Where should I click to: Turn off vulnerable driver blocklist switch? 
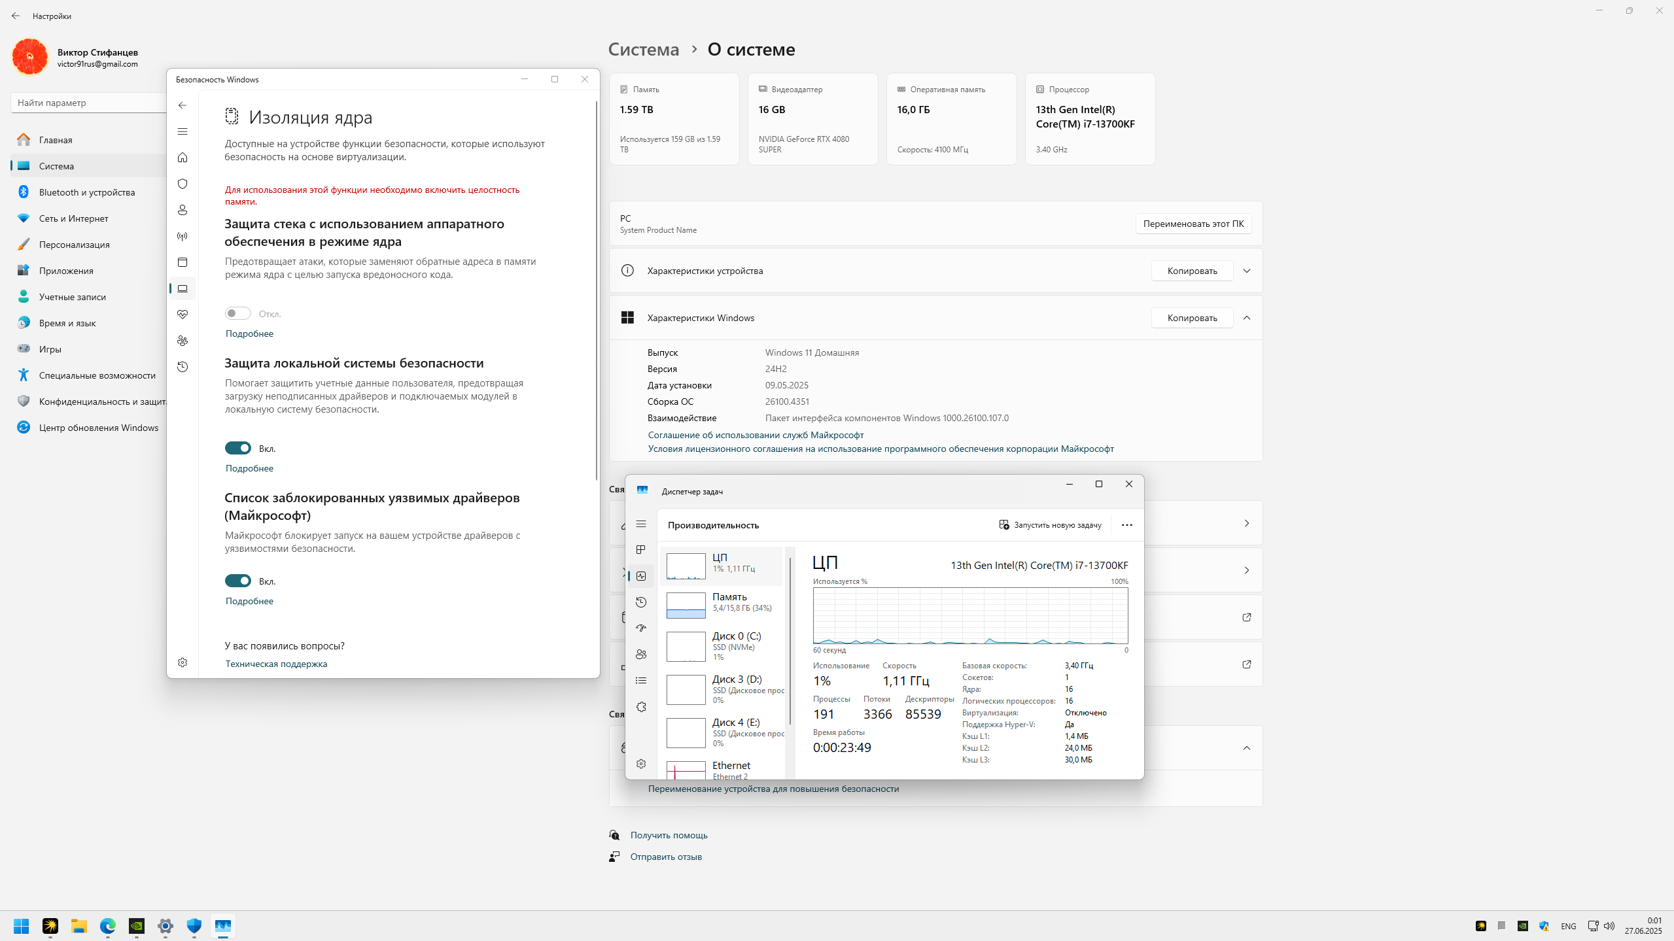tap(238, 581)
